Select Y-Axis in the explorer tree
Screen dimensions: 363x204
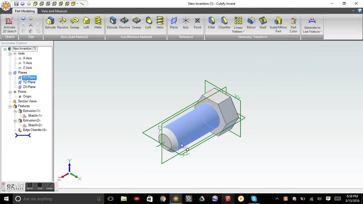(27, 63)
